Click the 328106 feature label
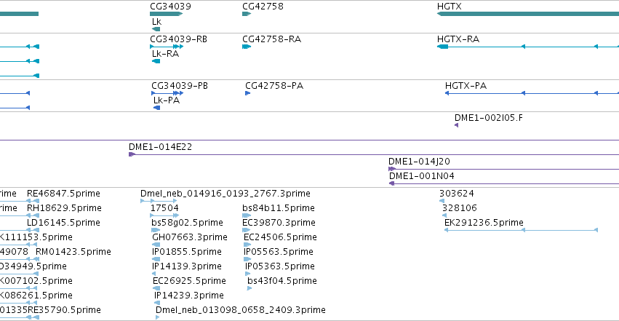Screen dimensions: 619x321 pyautogui.click(x=460, y=208)
